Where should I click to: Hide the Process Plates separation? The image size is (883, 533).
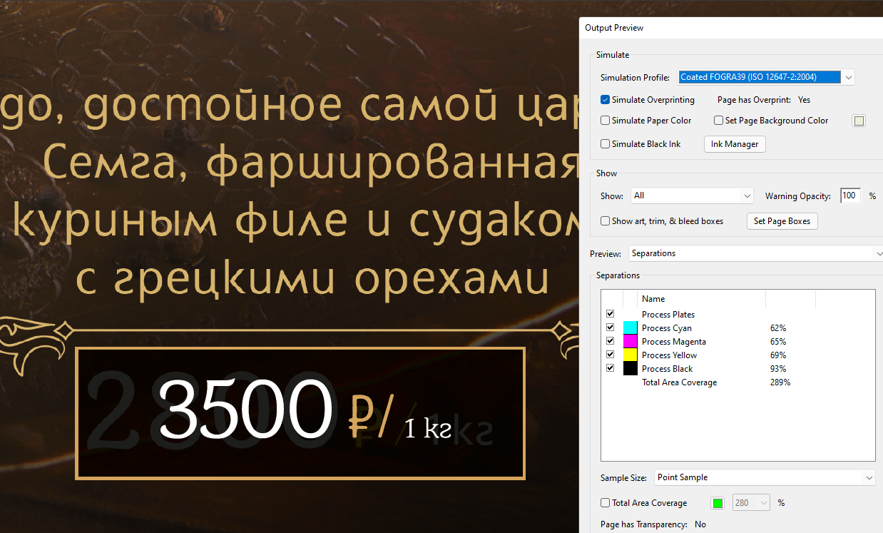coord(610,313)
